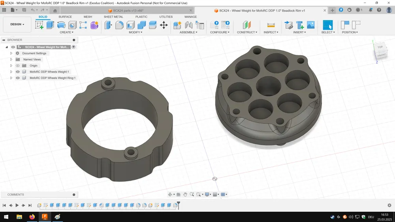
Task: Hide MofoRC DDP Wheels Weight Ring:1 component
Action: coord(18,78)
